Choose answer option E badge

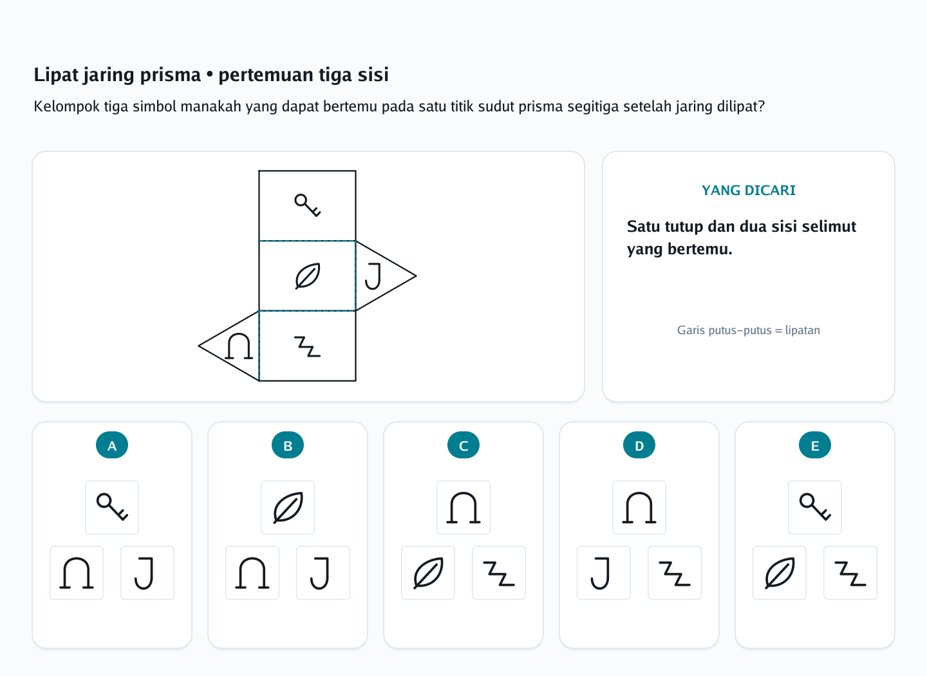tap(815, 445)
